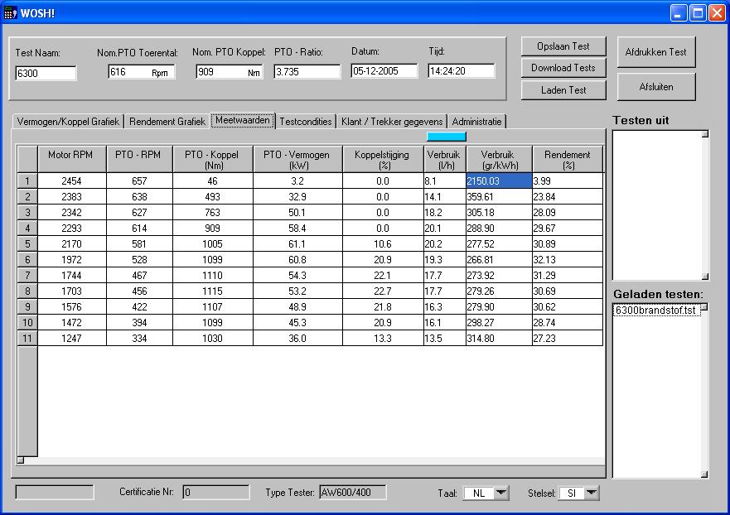Select row header 5 in the table
The image size is (730, 515).
(x=27, y=243)
